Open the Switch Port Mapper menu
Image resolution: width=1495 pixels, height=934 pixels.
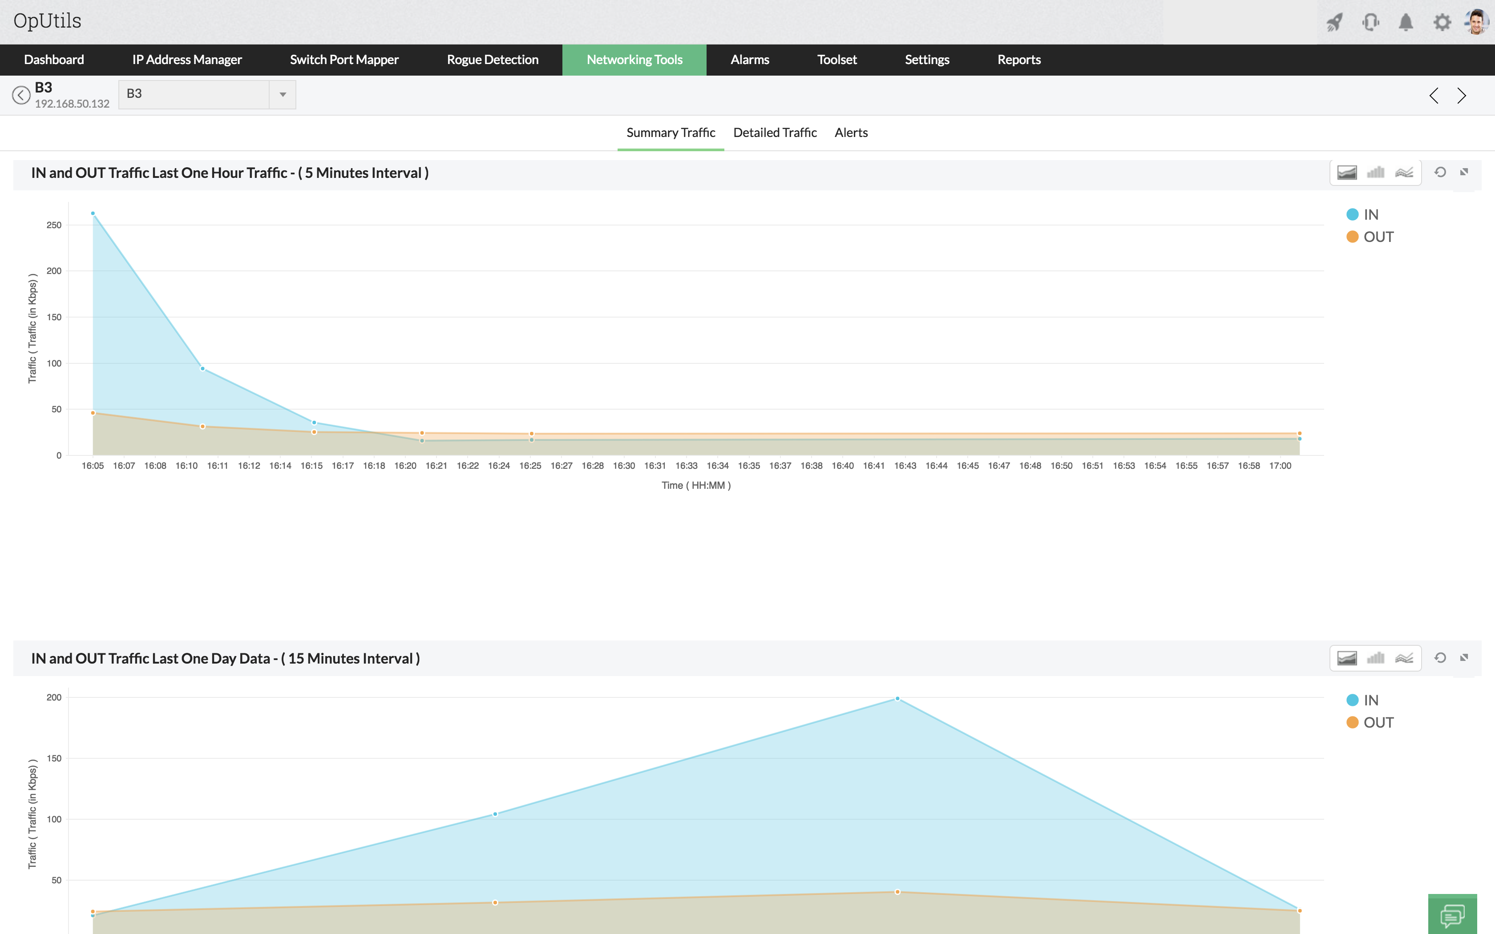click(x=344, y=60)
